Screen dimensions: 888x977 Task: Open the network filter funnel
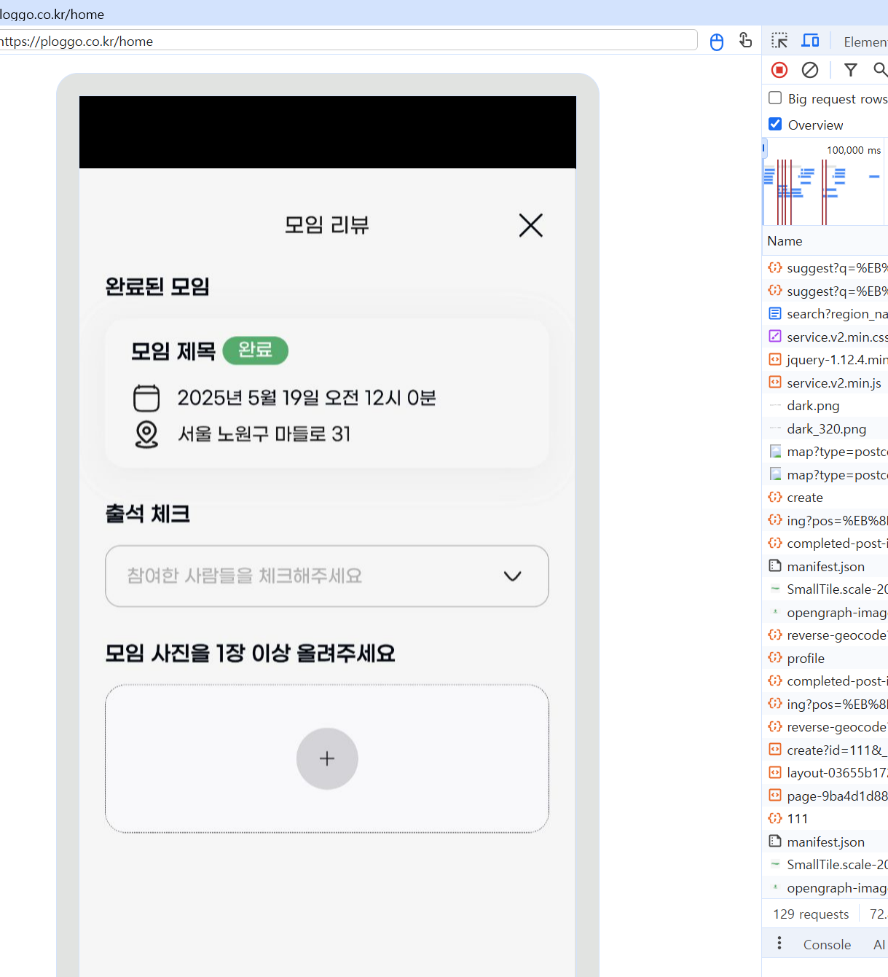point(850,70)
